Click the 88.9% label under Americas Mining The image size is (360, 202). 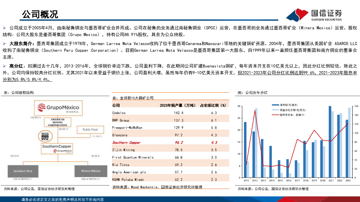[64, 129]
